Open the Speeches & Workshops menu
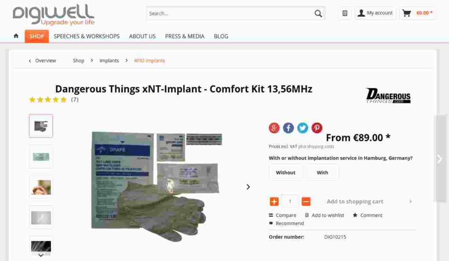449x261 pixels. [x=87, y=36]
